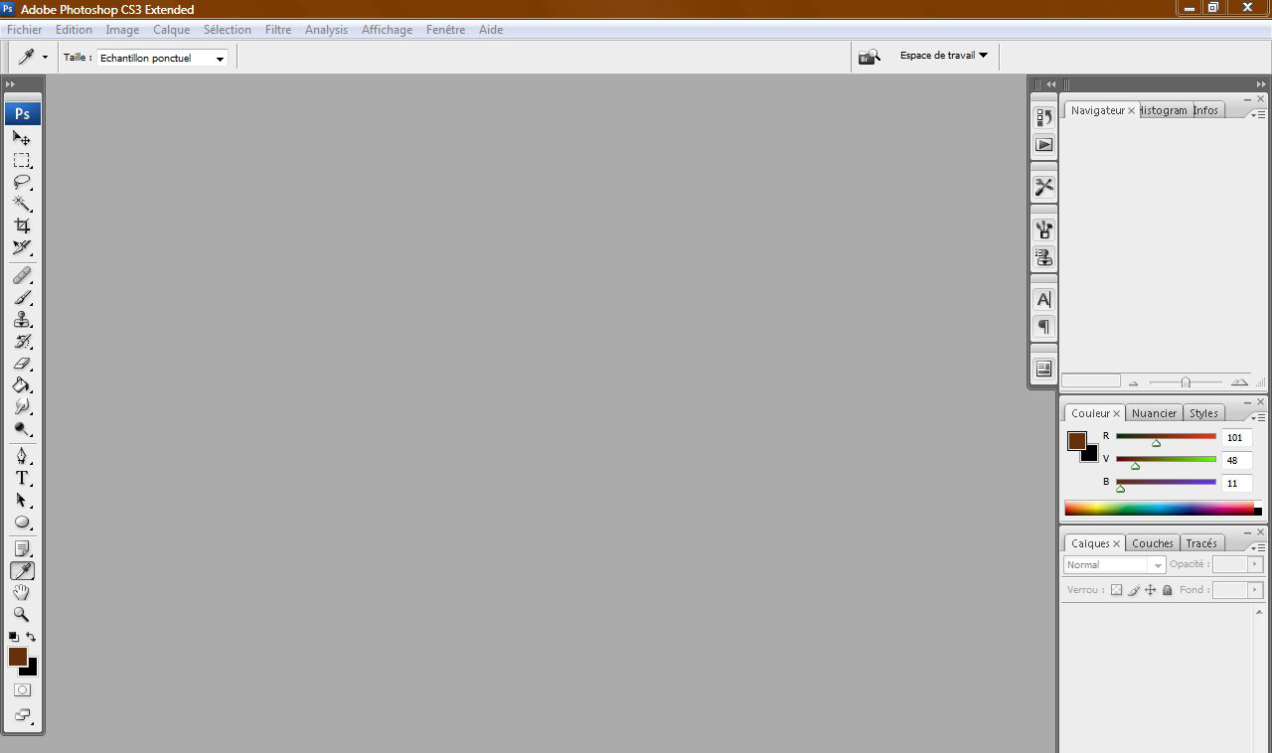Expand the collapsed panel dock
The height and width of the screenshot is (753, 1272).
[1050, 84]
